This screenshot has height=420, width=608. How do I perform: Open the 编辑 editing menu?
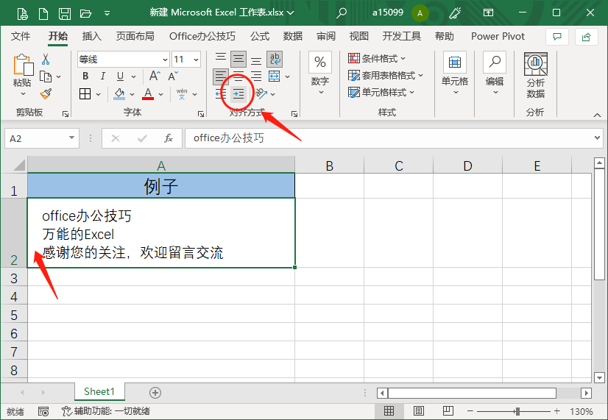tap(495, 74)
